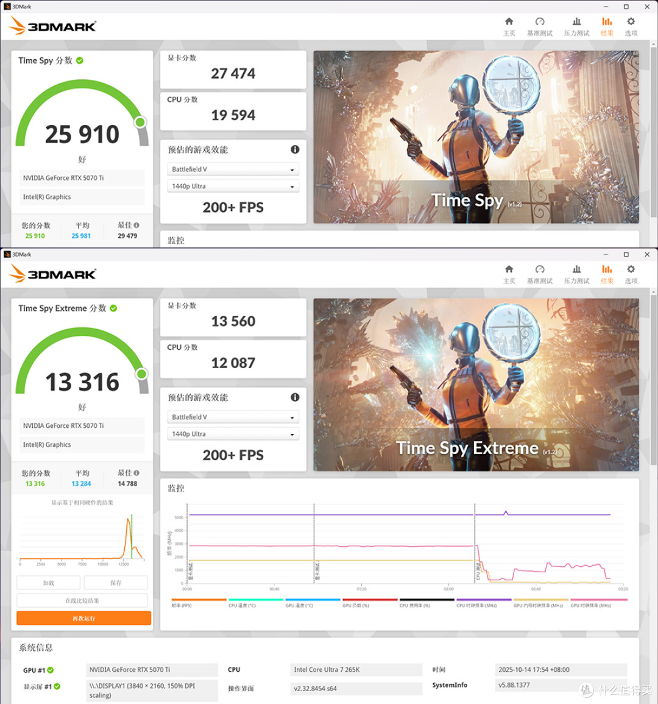Click the 在线比较结果 button
The height and width of the screenshot is (704, 658).
pyautogui.click(x=82, y=600)
